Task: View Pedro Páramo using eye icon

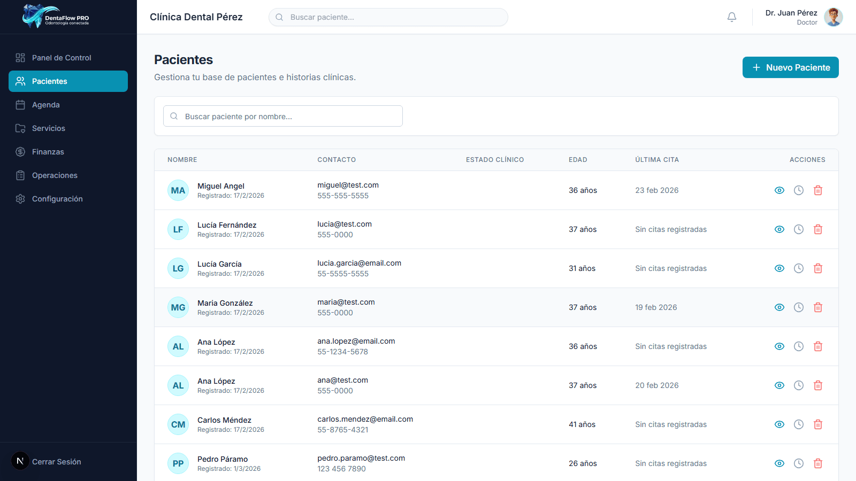Action: coord(779,463)
